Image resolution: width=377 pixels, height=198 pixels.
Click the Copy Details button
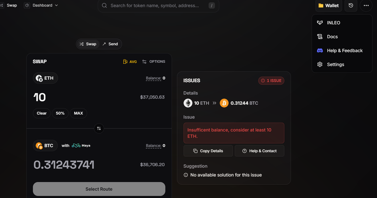click(x=208, y=151)
